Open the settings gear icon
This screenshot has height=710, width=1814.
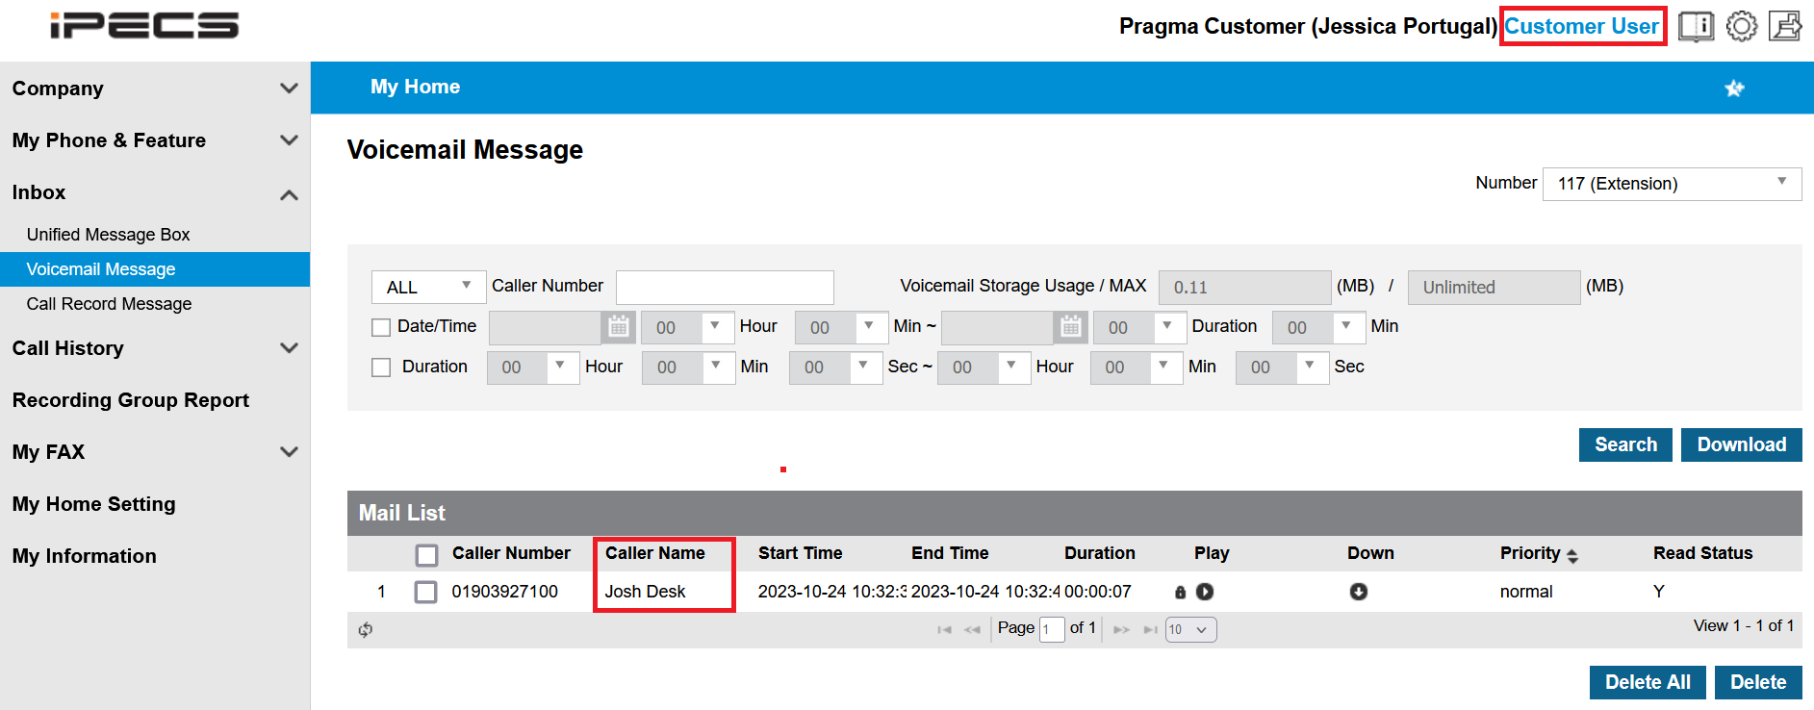(x=1741, y=26)
